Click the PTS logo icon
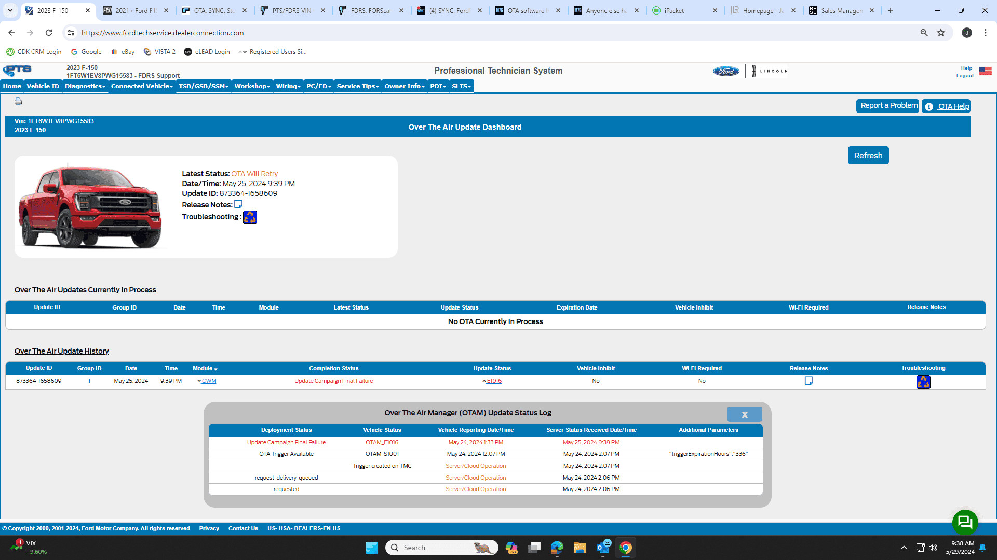Image resolution: width=997 pixels, height=560 pixels. pos(17,71)
